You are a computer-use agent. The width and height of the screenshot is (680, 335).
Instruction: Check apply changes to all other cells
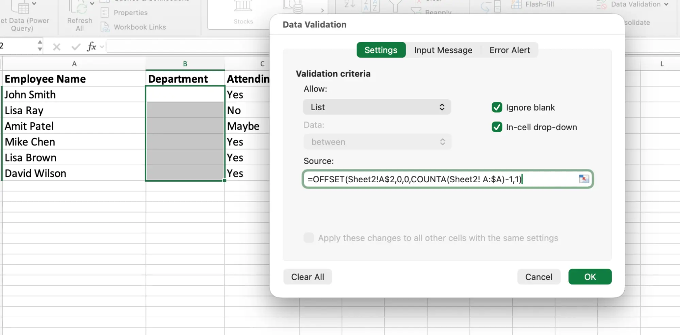[308, 238]
